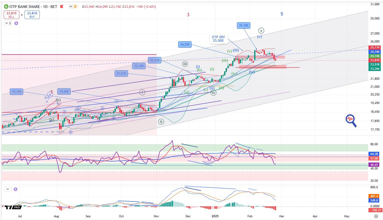Click the Mar label on time axis
The width and height of the screenshot is (383, 220).
[x=282, y=216]
